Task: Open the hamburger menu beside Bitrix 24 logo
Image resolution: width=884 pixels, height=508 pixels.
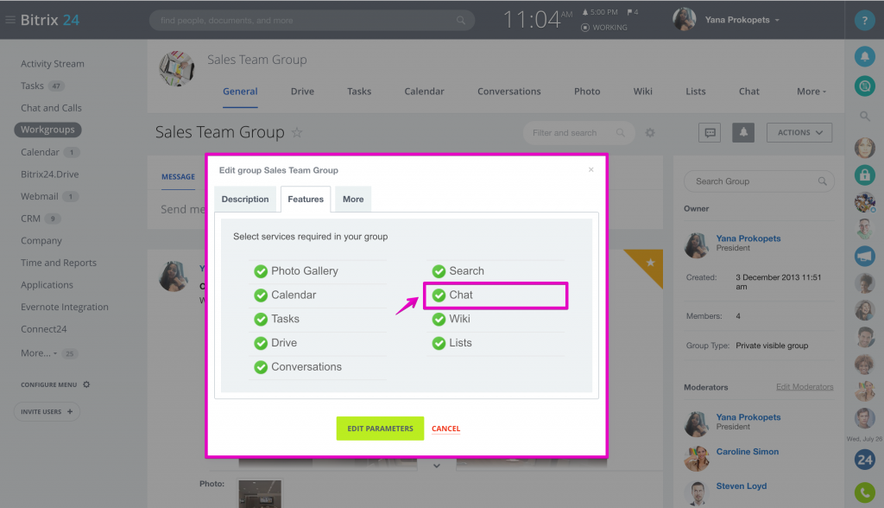Action: click(x=10, y=20)
